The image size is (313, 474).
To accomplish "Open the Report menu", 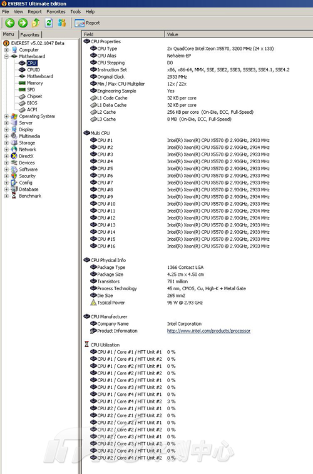I will pos(35,12).
